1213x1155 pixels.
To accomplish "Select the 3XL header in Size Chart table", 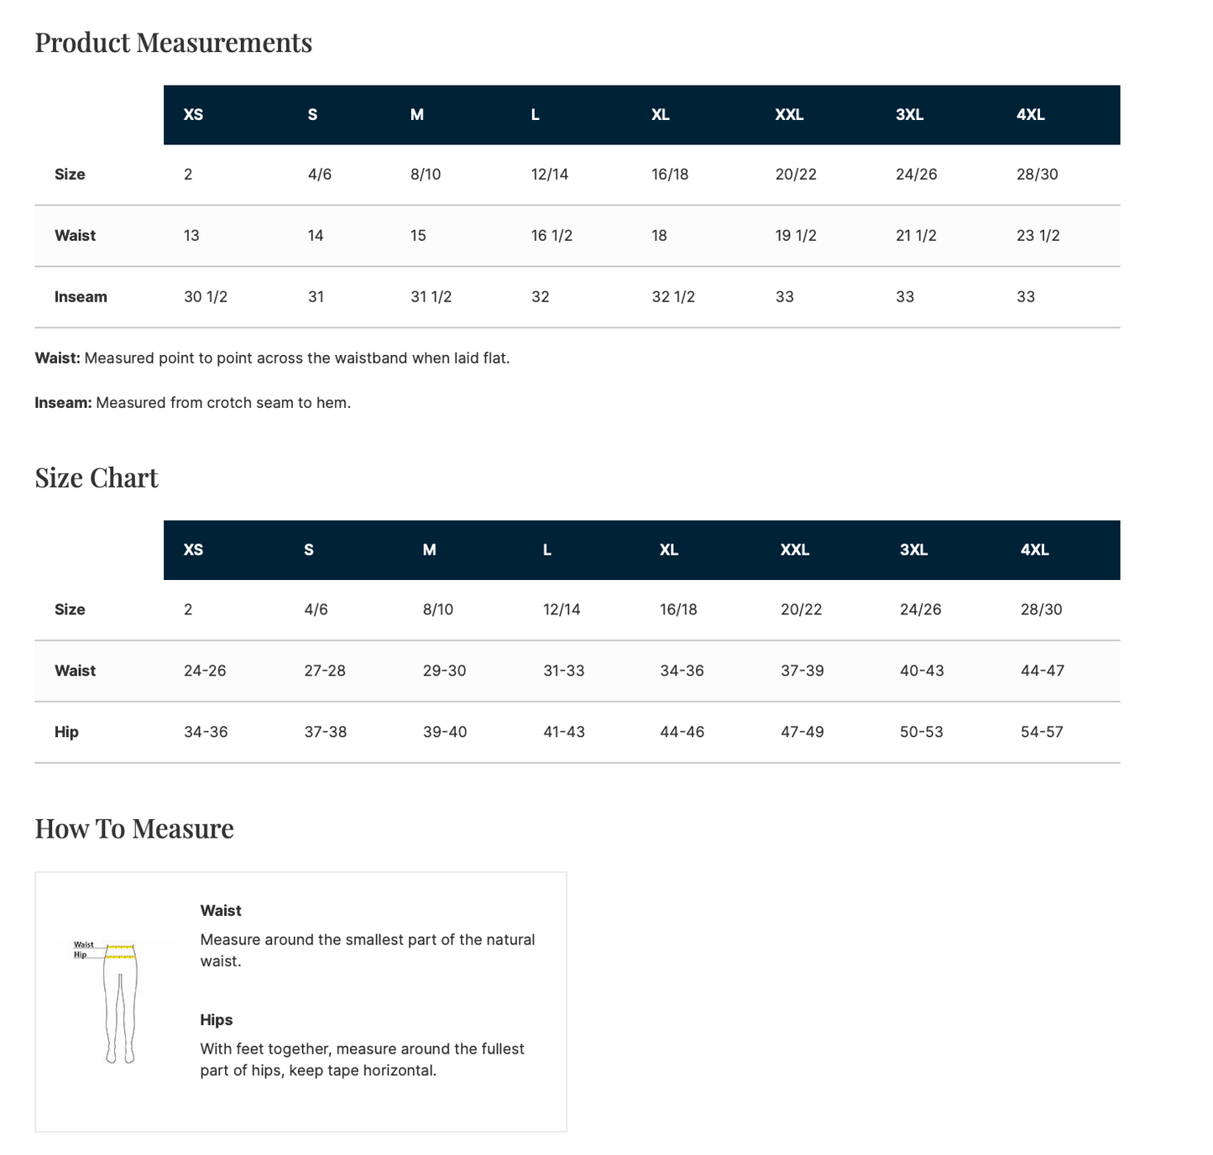I will (x=913, y=550).
